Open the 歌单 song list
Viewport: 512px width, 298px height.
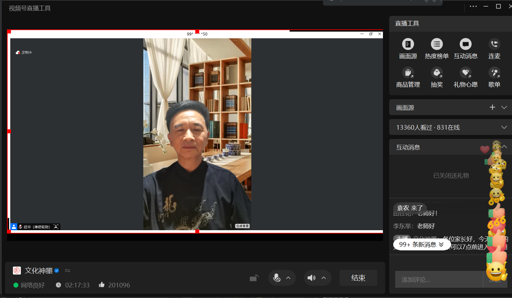pos(494,73)
